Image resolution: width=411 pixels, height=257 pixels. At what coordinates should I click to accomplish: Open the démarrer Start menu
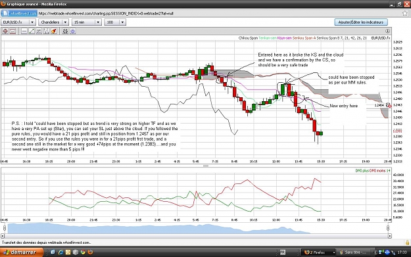tap(22, 252)
